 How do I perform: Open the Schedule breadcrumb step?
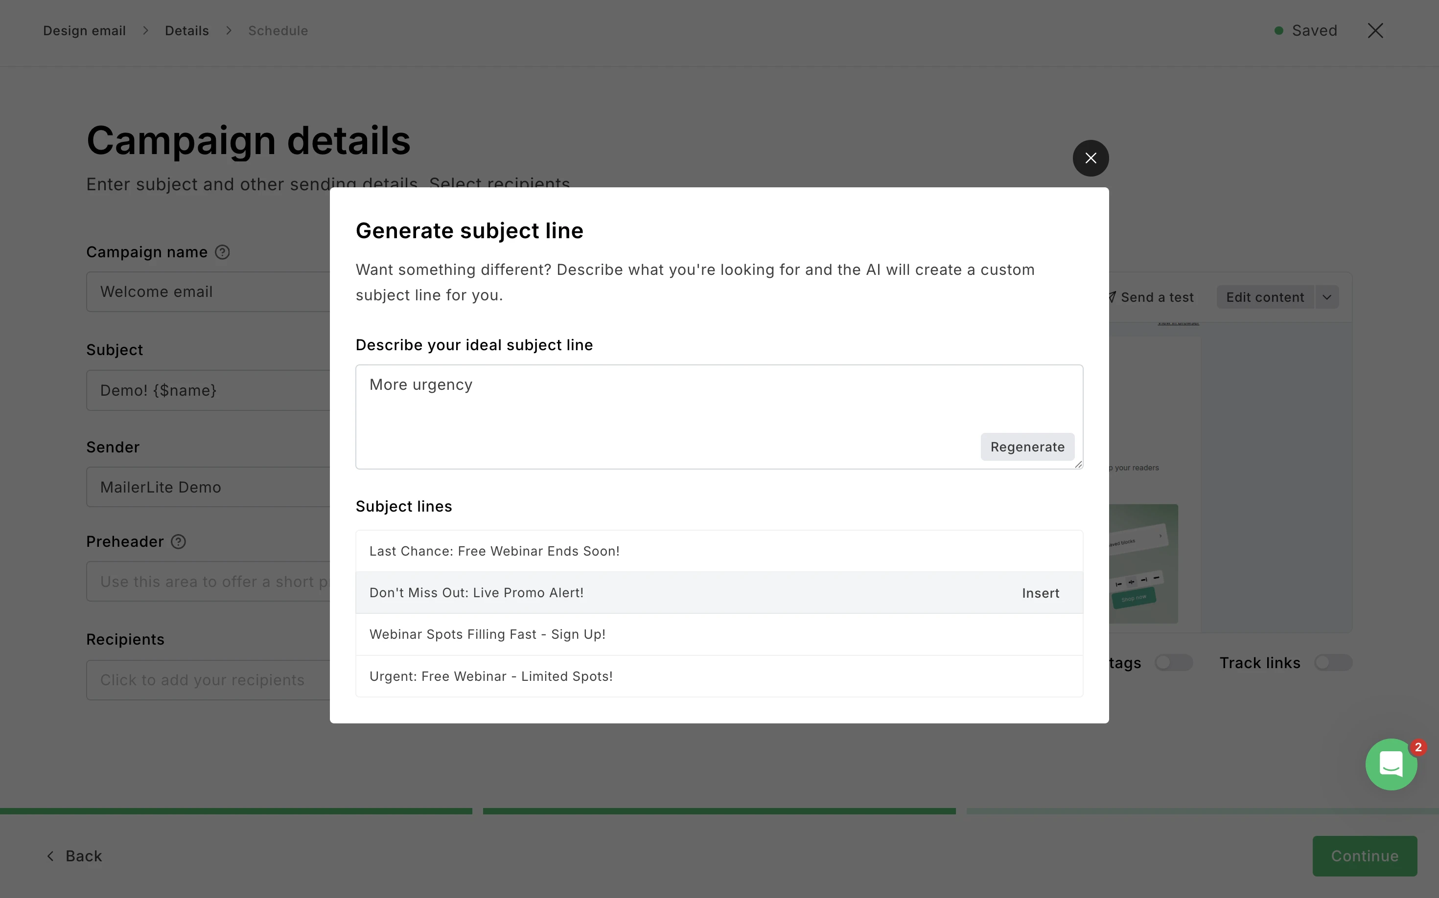tap(278, 31)
